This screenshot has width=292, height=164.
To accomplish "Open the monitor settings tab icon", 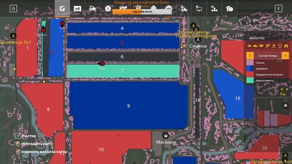I will (x=199, y=9).
